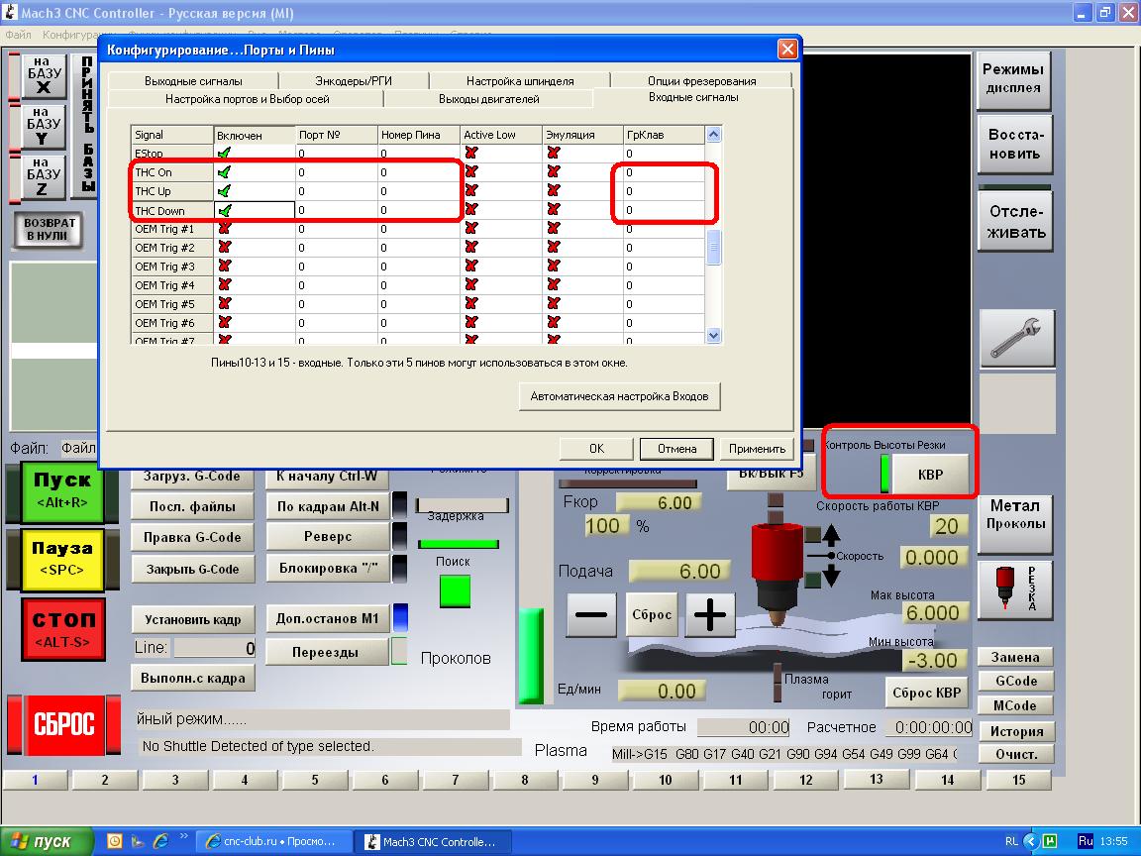Click Доп.останов M1 button

click(328, 618)
